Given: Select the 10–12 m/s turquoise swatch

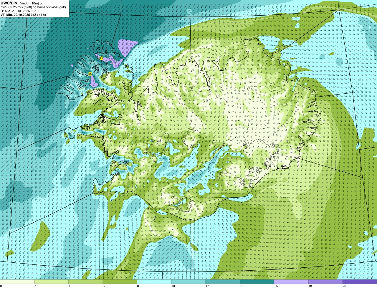Looking at the screenshot, I should 188,282.
